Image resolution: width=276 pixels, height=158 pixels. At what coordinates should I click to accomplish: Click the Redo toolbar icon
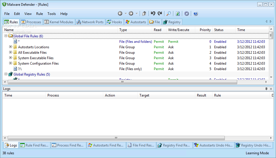(x=160, y=14)
